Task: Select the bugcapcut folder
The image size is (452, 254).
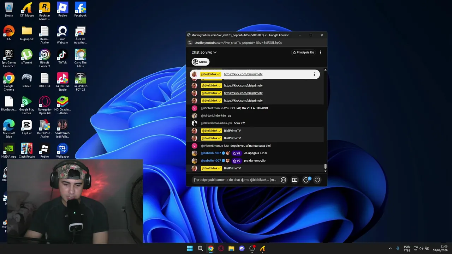Action: point(27,33)
